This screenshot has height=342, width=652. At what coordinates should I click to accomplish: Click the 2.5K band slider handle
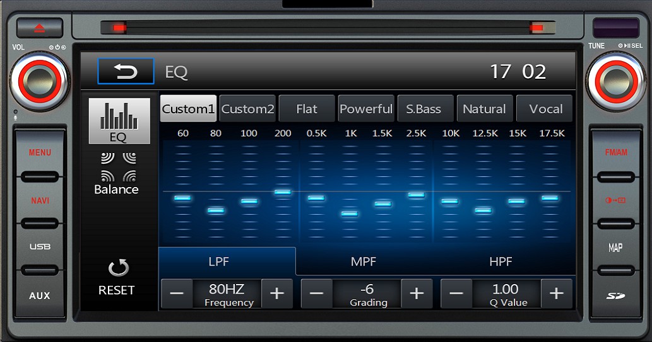(x=416, y=195)
